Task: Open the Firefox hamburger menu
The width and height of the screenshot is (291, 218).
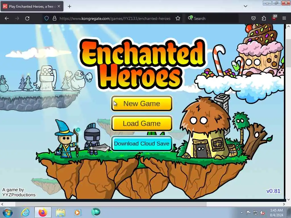Action: pyautogui.click(x=284, y=18)
